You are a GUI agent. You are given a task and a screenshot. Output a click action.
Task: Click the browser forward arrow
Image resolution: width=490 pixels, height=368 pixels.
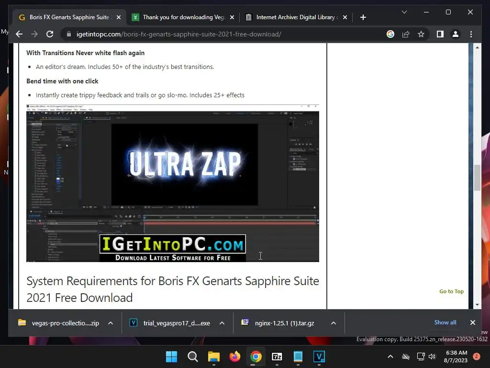(x=34, y=34)
